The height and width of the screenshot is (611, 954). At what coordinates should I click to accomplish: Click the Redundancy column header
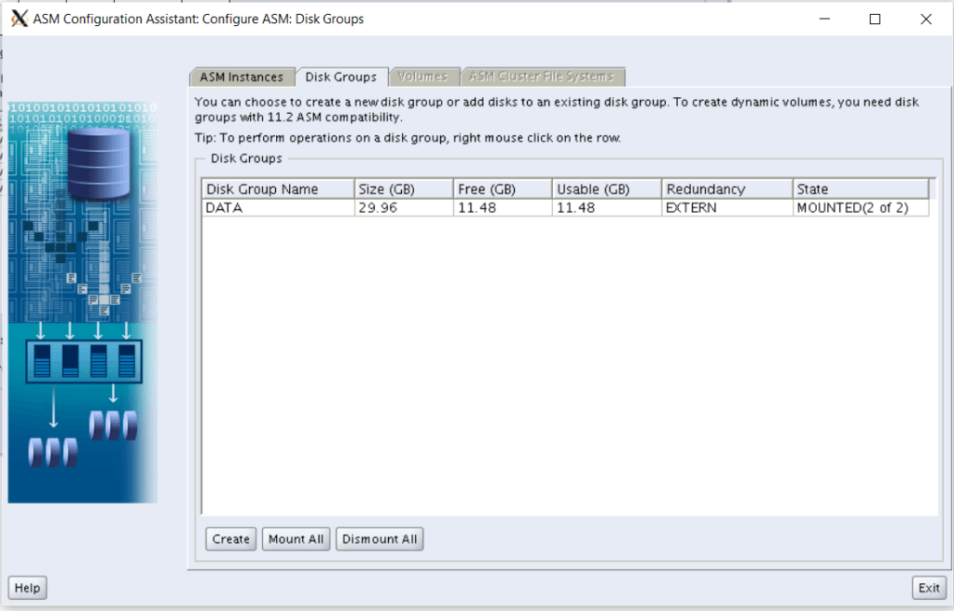(x=726, y=189)
